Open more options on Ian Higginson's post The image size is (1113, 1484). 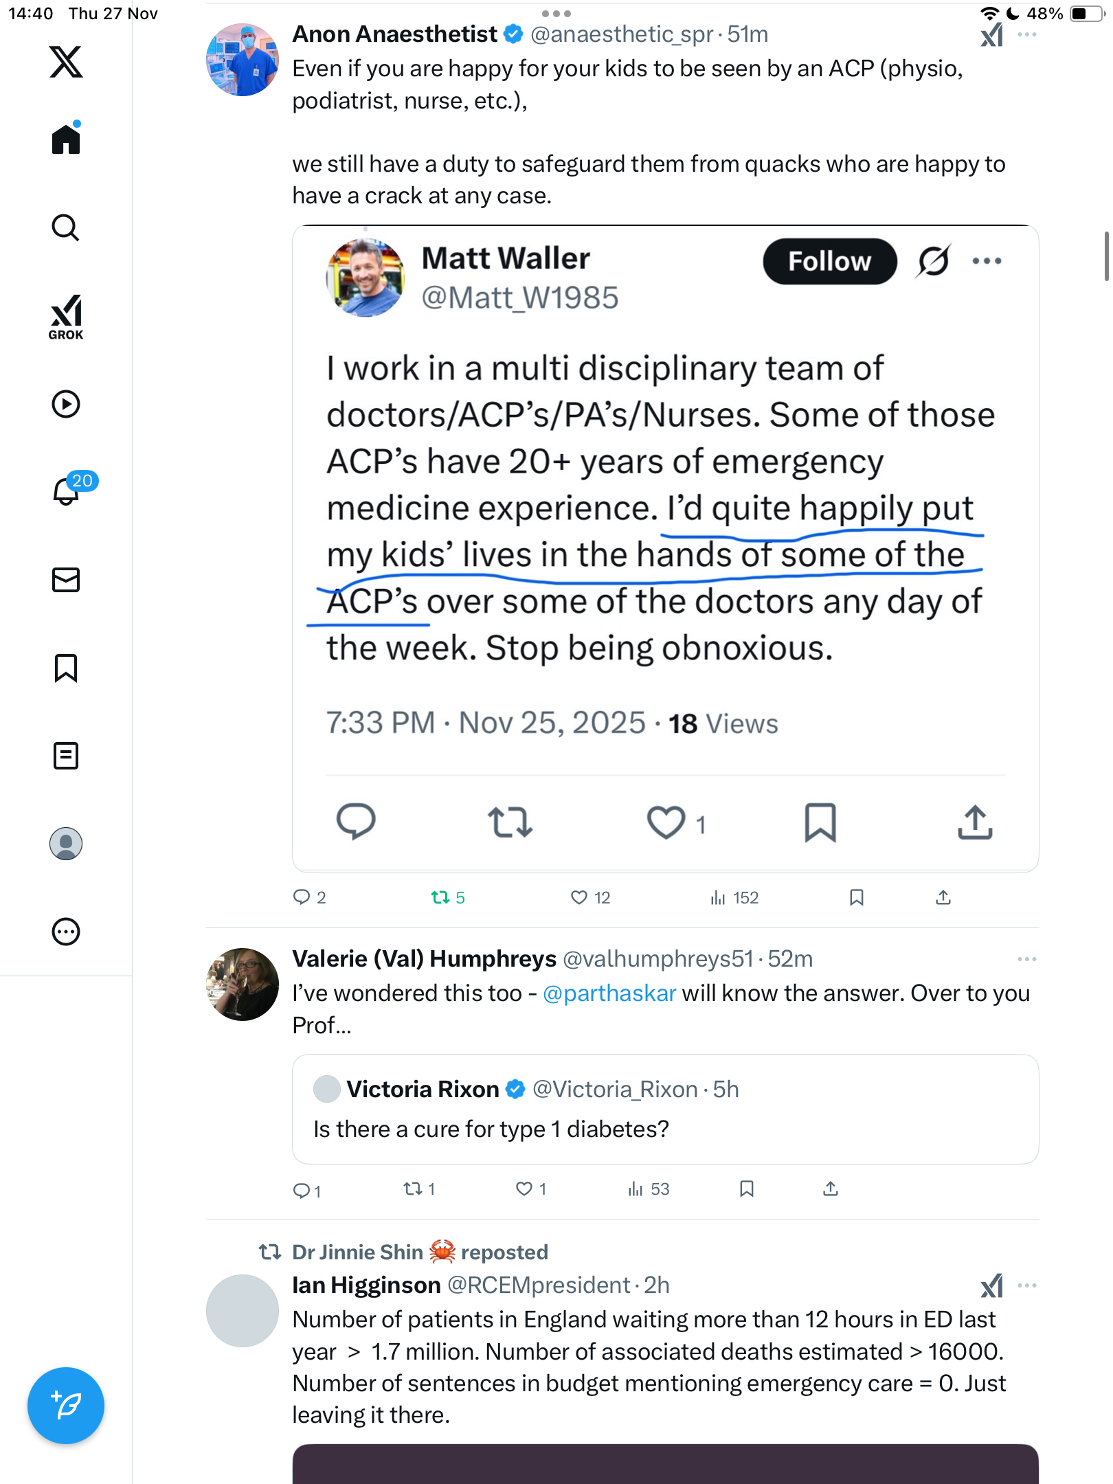point(1027,1285)
